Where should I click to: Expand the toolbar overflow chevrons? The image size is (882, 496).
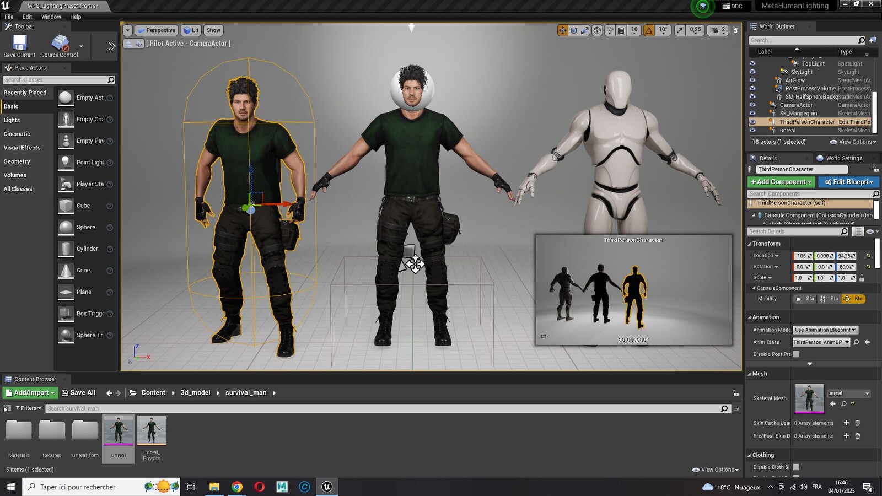point(112,46)
